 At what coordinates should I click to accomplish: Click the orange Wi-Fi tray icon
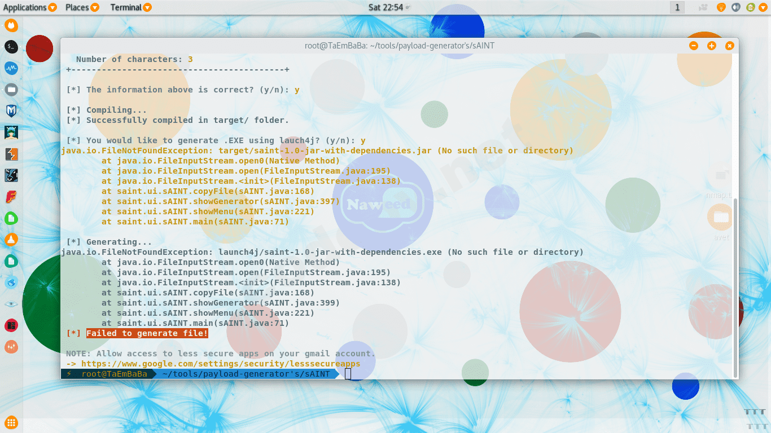click(721, 7)
